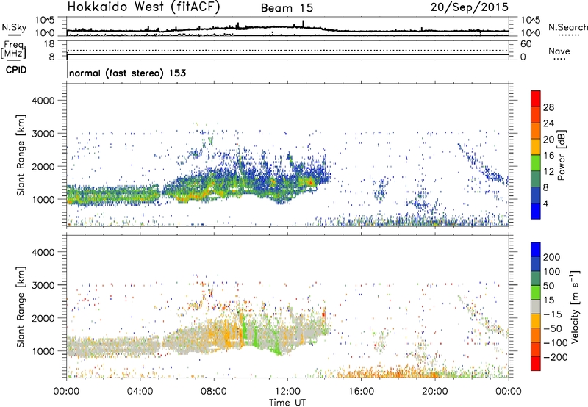
Task: Click the "N.Sky" legend label
Action: click(14, 27)
